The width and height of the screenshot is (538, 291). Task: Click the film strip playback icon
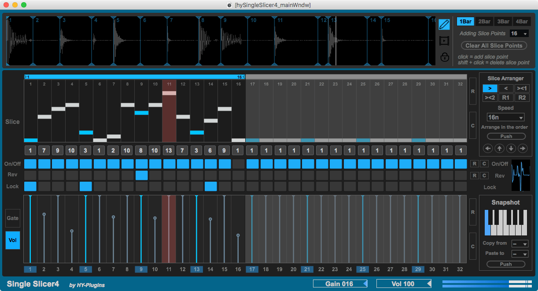[x=444, y=41]
